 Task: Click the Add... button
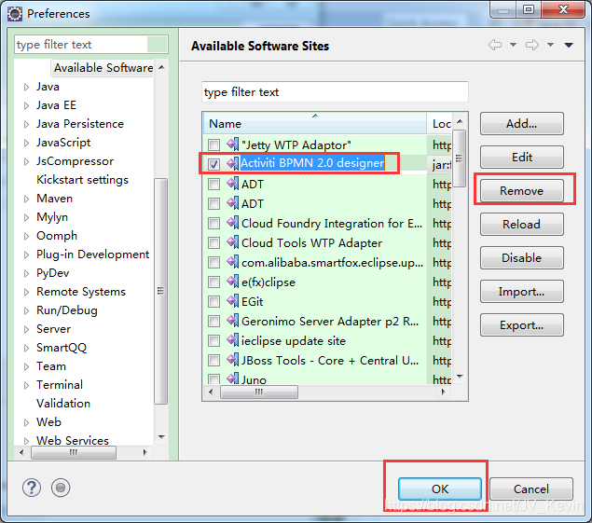click(x=522, y=123)
